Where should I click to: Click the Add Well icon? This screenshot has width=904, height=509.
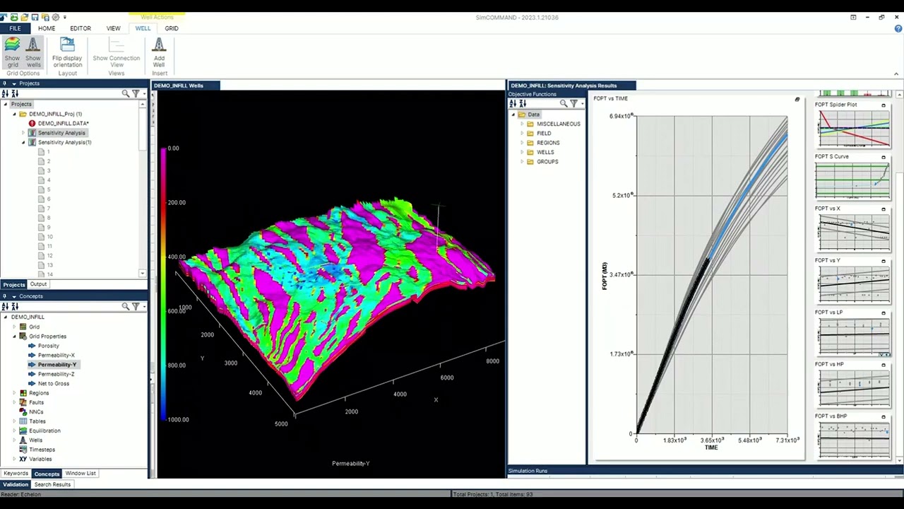click(159, 45)
